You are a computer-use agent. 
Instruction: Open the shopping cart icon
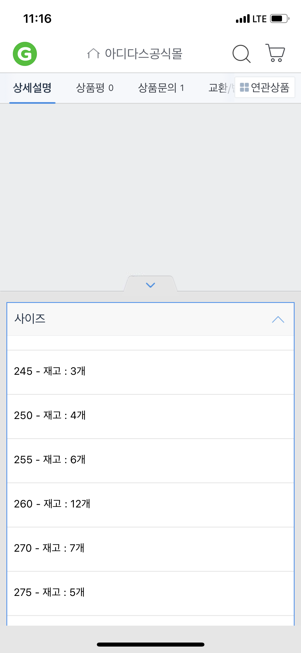(275, 53)
